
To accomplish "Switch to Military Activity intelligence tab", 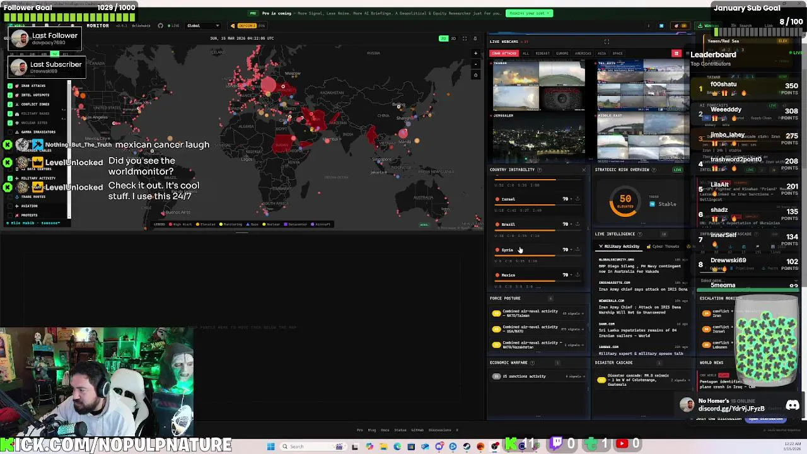I will point(619,247).
